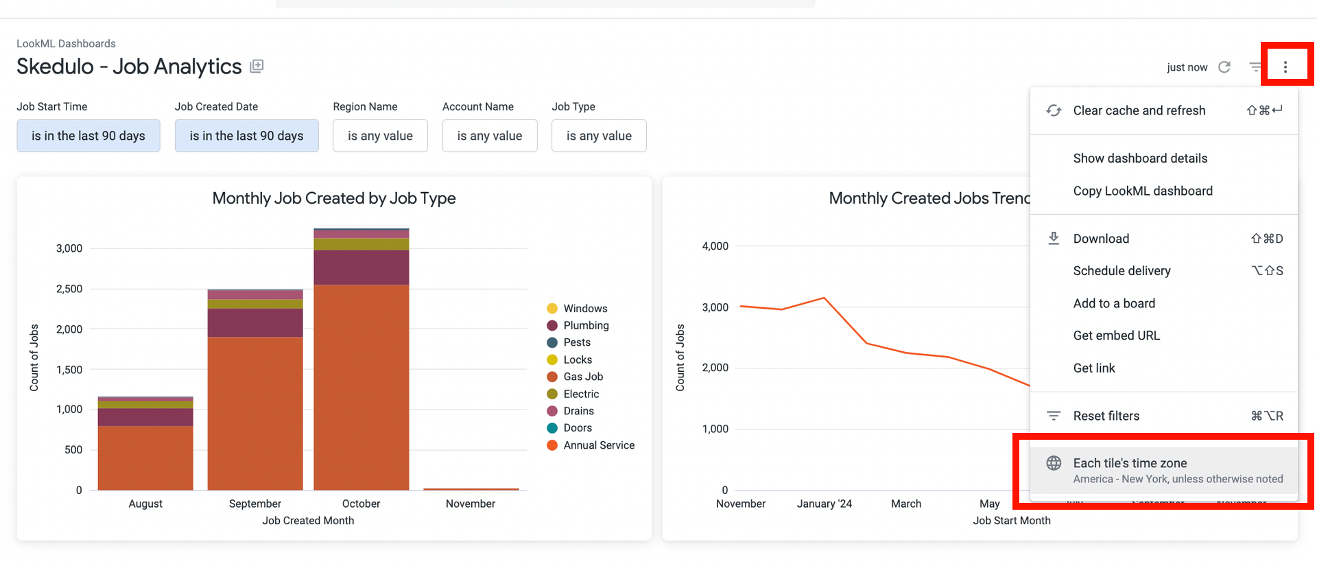Choose Copy LookML dashboard menu item
Screen dimensions: 1317x566
pyautogui.click(x=1142, y=191)
